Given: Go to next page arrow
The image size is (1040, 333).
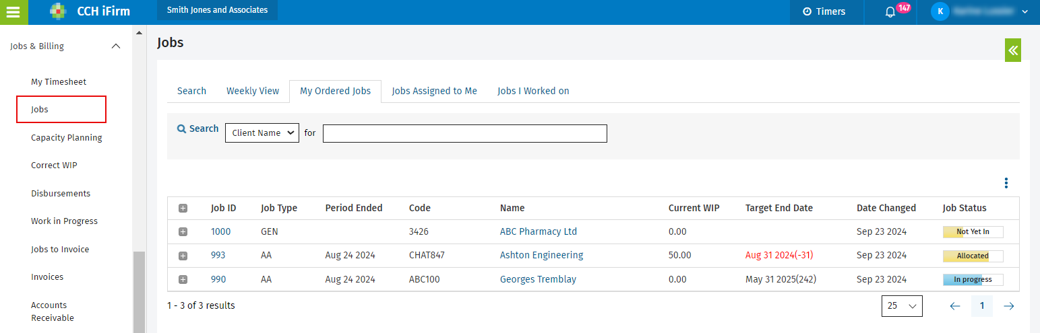Looking at the screenshot, I should 1009,306.
